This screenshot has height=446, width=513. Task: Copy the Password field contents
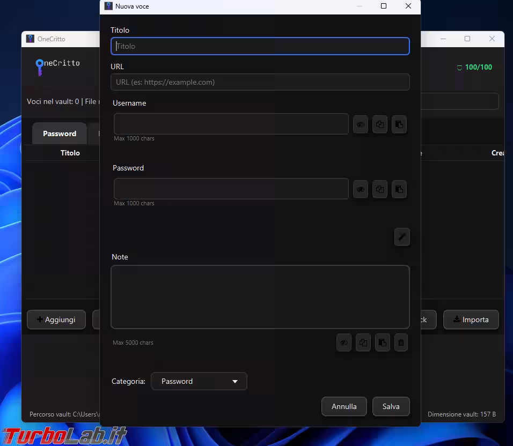coord(380,189)
